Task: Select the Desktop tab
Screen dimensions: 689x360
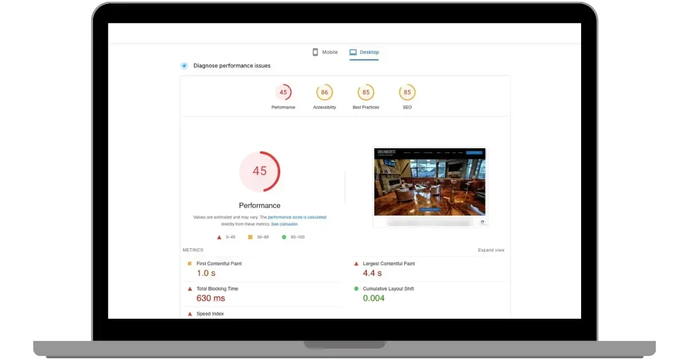Action: pyautogui.click(x=364, y=52)
